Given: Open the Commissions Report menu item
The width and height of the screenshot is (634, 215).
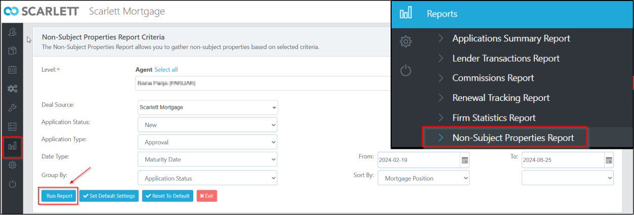Looking at the screenshot, I should (493, 78).
